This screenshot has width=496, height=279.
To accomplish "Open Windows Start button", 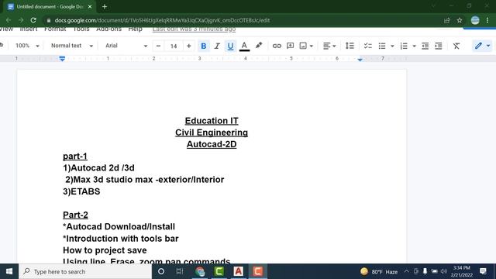I will click(9, 271).
